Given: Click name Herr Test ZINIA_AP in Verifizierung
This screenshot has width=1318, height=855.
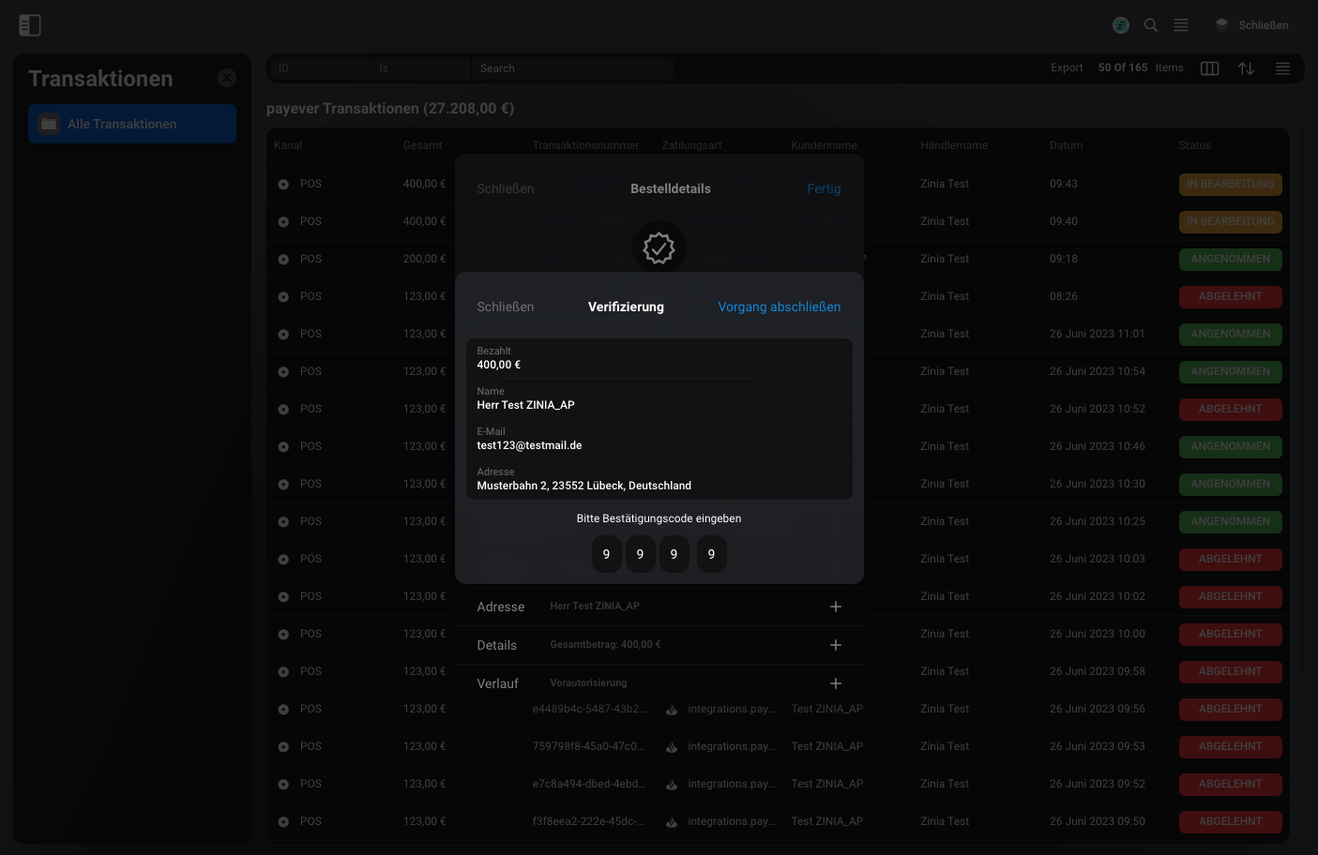Looking at the screenshot, I should coord(525,405).
